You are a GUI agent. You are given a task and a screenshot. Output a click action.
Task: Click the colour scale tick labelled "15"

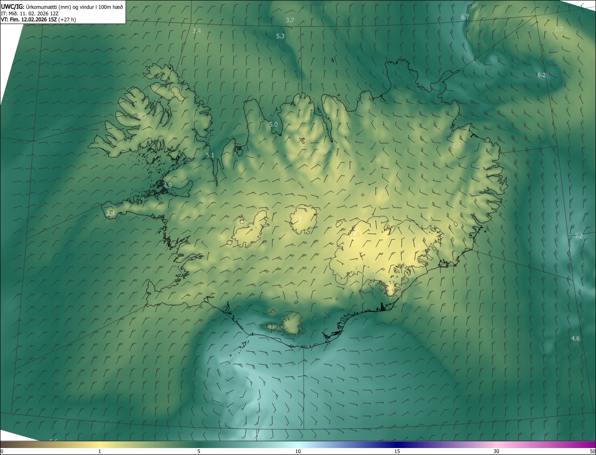point(397,451)
